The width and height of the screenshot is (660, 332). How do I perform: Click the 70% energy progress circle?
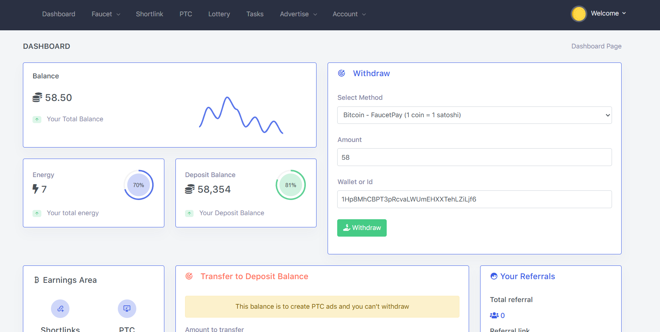[139, 185]
